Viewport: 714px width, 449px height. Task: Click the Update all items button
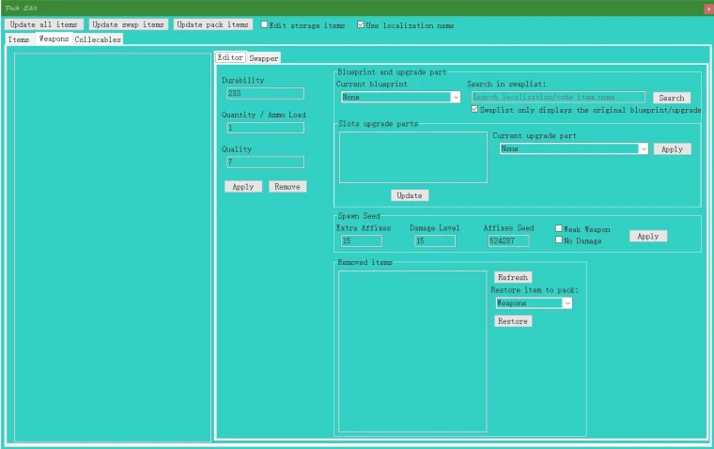point(44,24)
